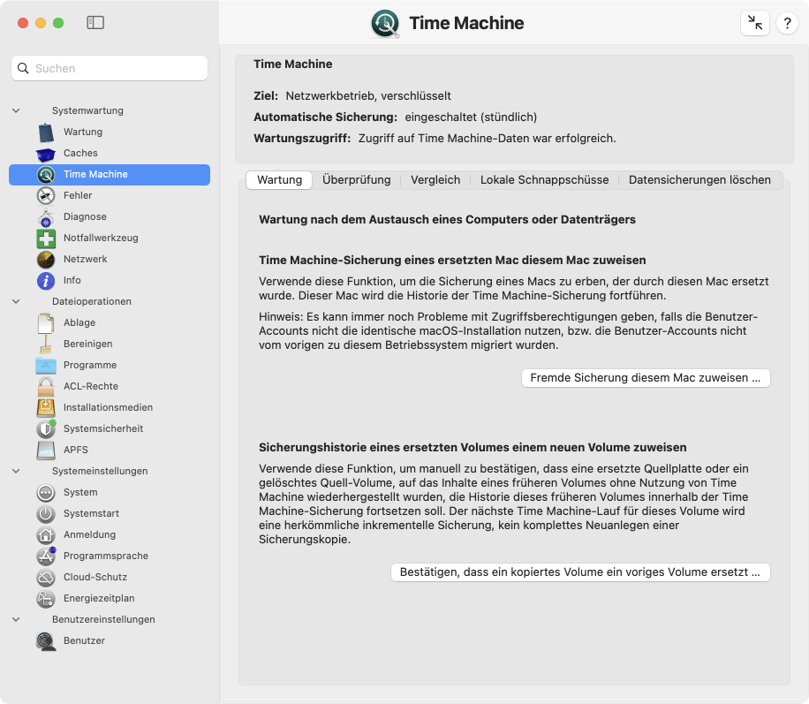
Task: Select the Netzwerk sidebar label
Action: [86, 259]
